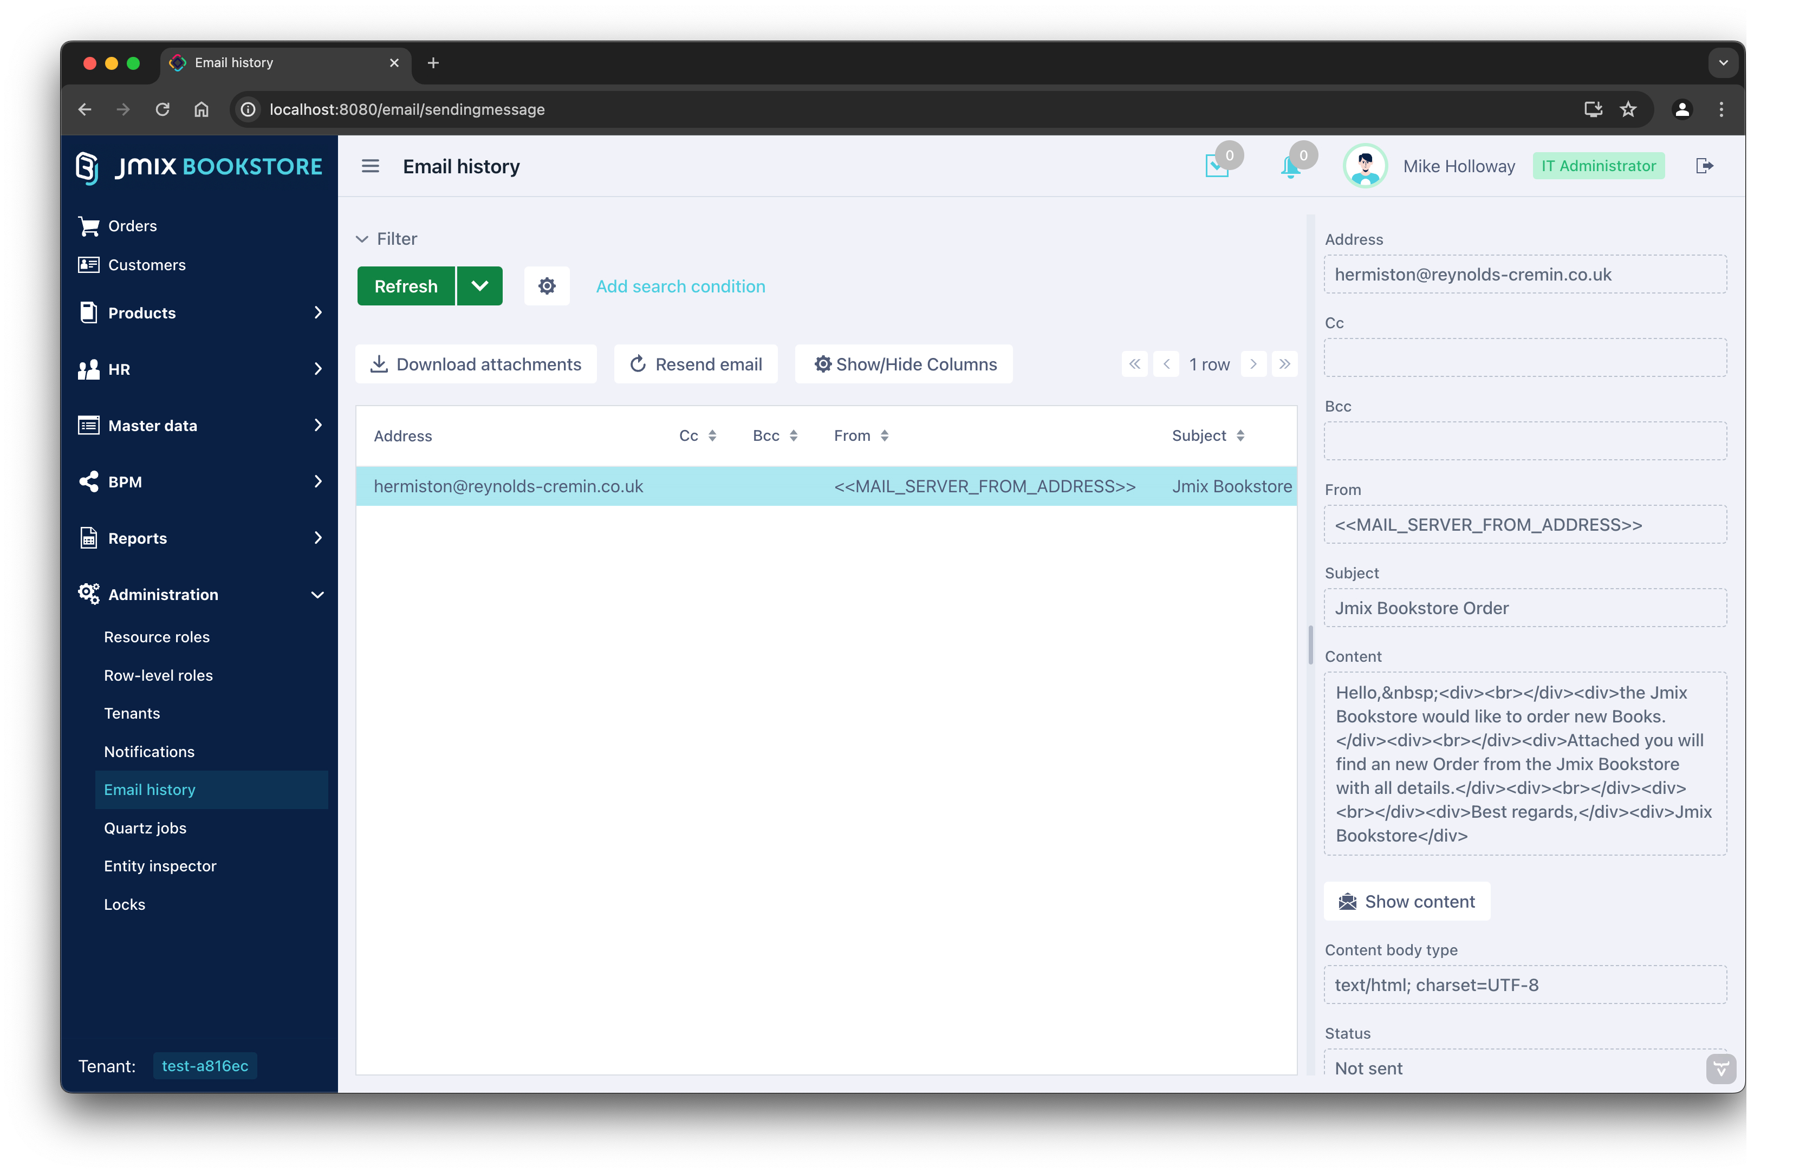The image size is (1806, 1173).
Task: Bookmark page with star icon
Action: 1628,109
